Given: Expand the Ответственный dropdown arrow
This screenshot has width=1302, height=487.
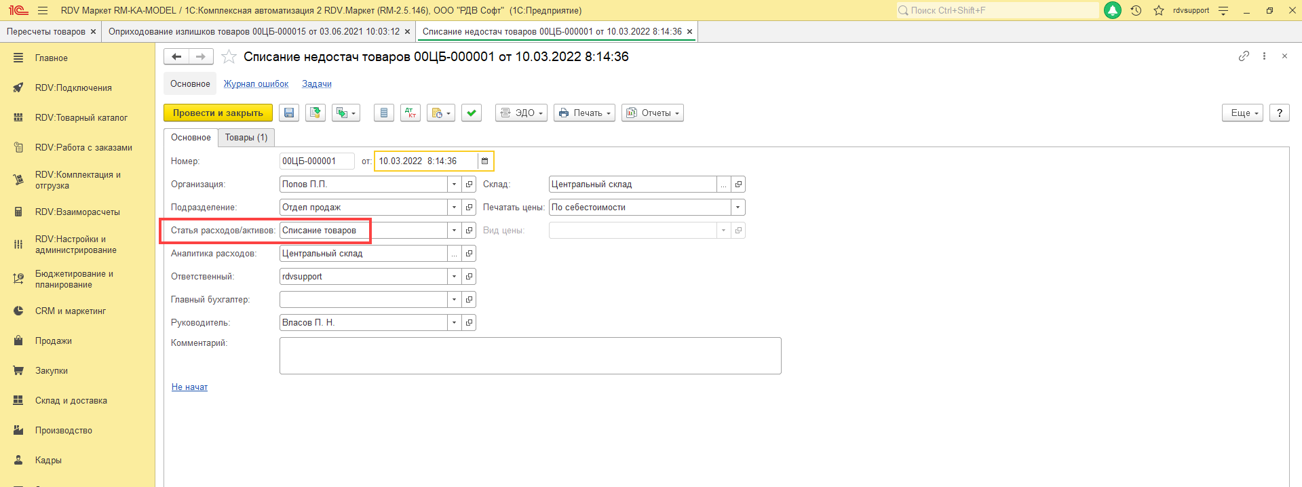Looking at the screenshot, I should click(x=454, y=277).
